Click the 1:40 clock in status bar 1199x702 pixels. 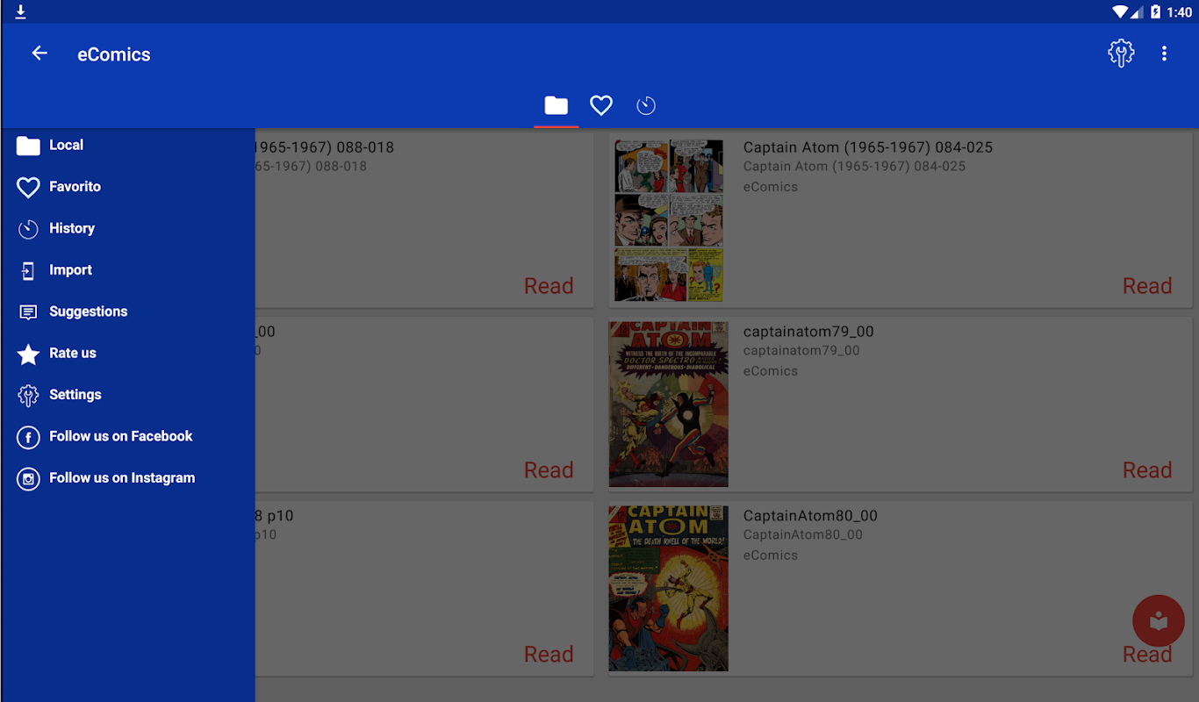[x=1180, y=12]
